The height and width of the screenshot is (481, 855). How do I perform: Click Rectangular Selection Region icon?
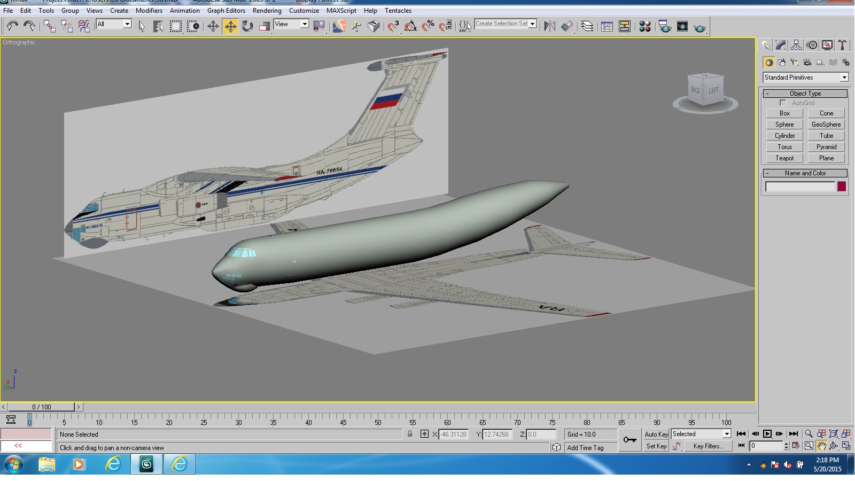click(176, 26)
